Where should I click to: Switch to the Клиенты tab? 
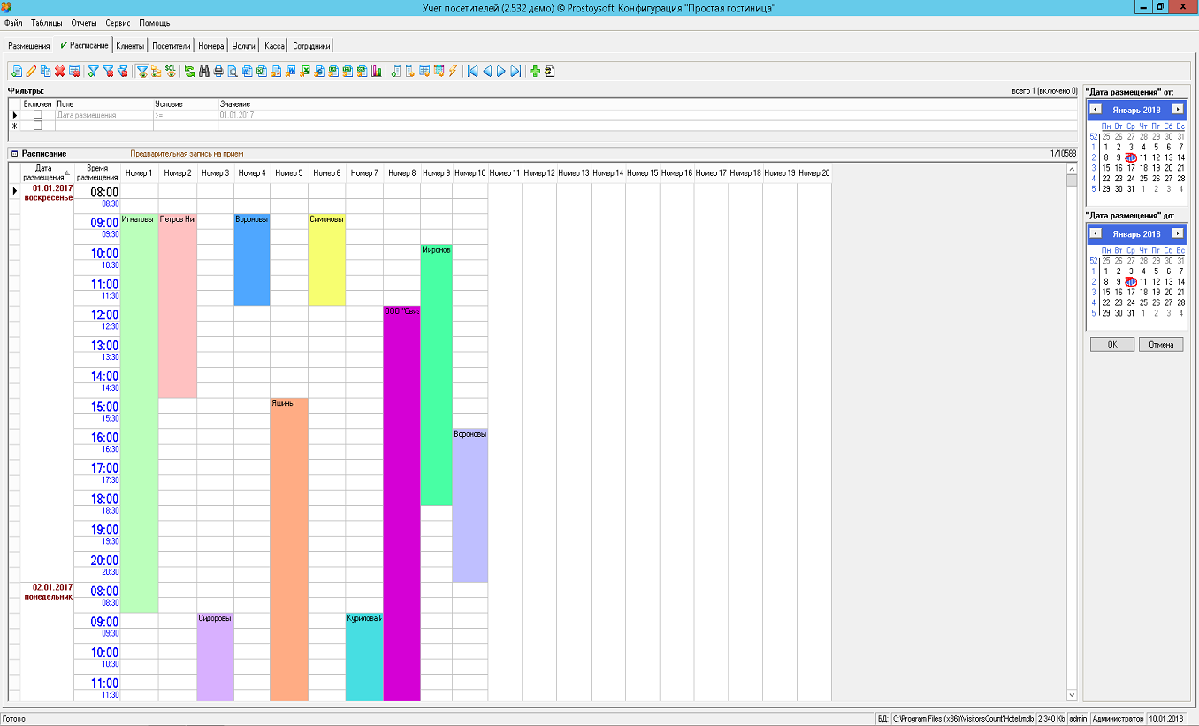tap(130, 46)
